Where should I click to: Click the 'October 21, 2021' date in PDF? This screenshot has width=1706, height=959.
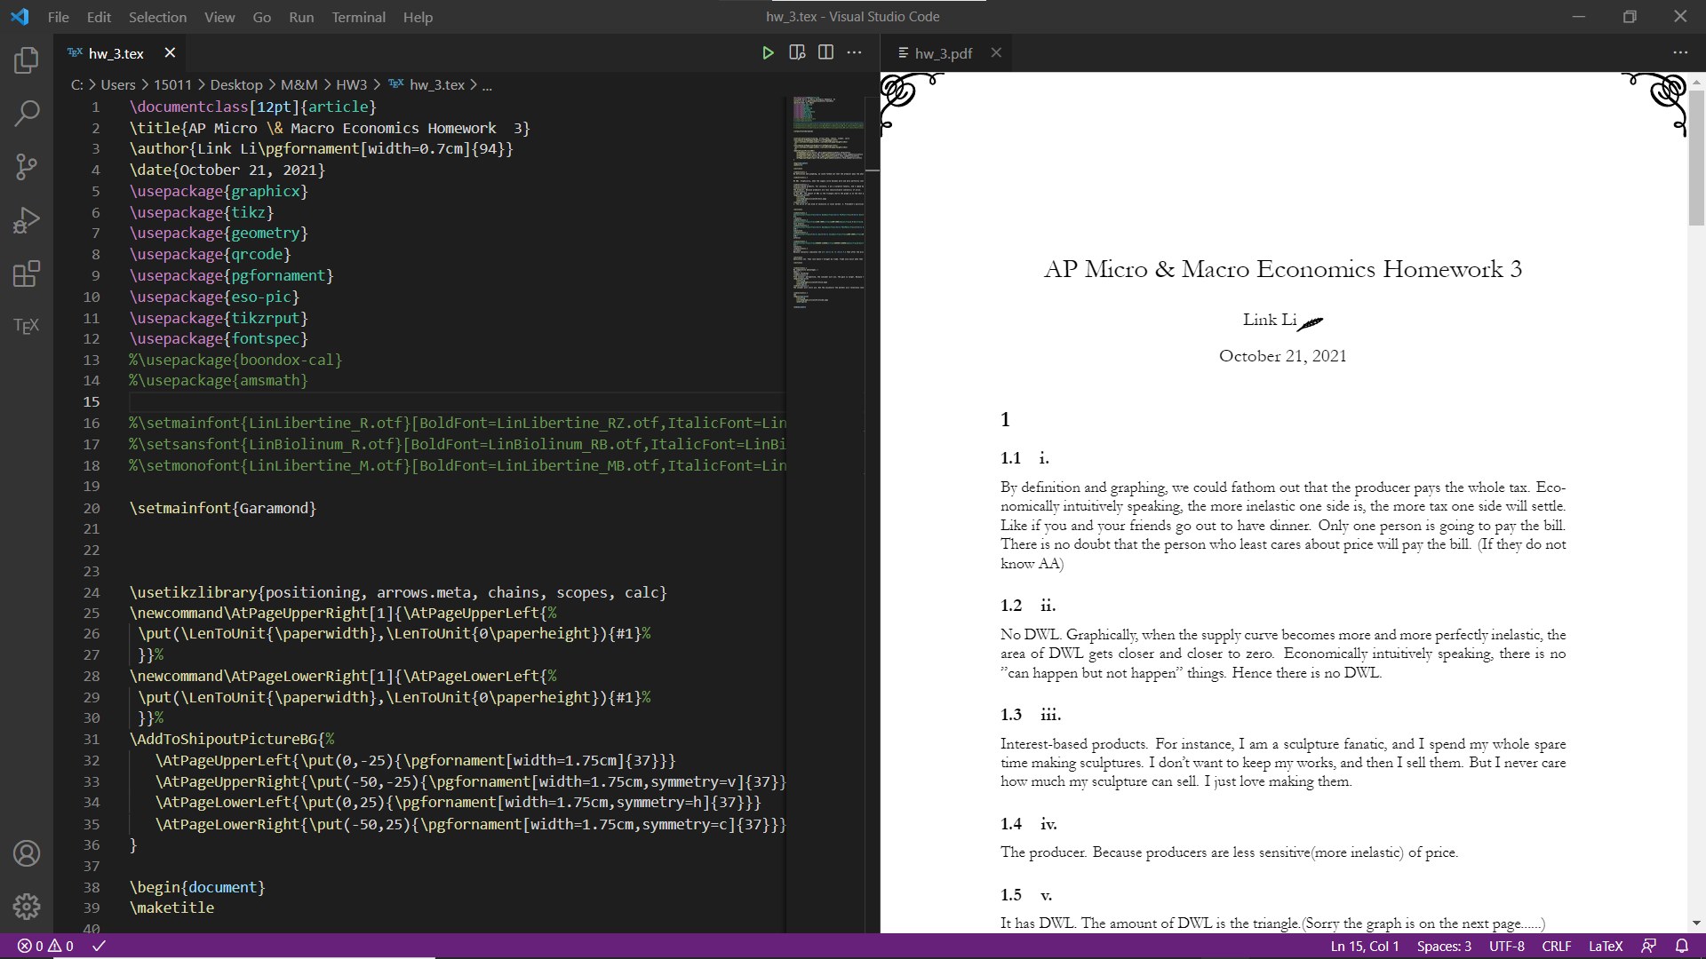1282,356
